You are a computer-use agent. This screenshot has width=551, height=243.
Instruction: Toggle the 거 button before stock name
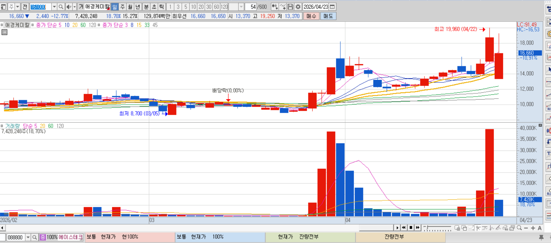pos(81,7)
